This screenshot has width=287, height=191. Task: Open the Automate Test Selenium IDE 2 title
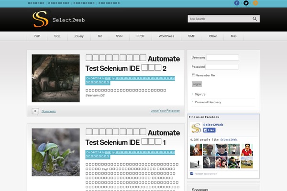132,64
